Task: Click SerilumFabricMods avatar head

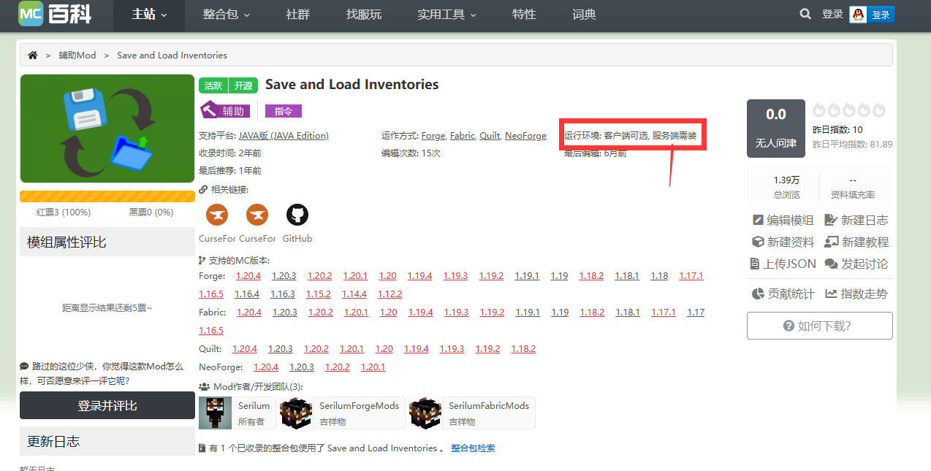Action: click(x=425, y=413)
